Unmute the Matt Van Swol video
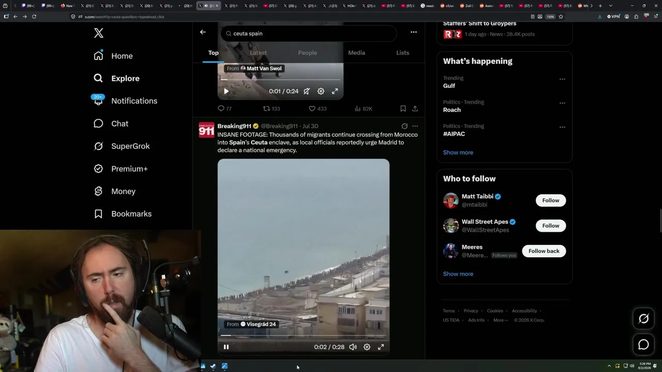Viewport: 662px width, 372px height. pyautogui.click(x=307, y=91)
